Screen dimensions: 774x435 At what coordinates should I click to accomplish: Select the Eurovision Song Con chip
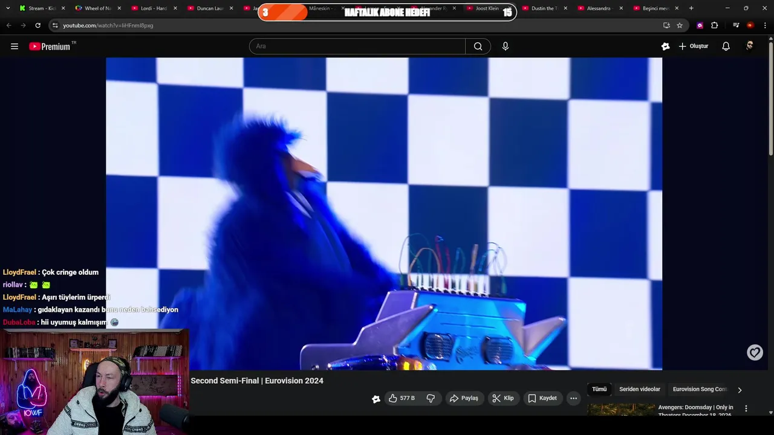tap(700, 389)
